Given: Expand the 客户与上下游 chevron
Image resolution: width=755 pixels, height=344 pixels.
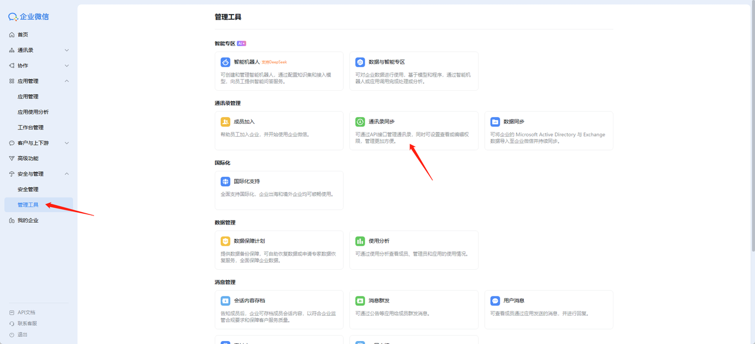Looking at the screenshot, I should 67,143.
